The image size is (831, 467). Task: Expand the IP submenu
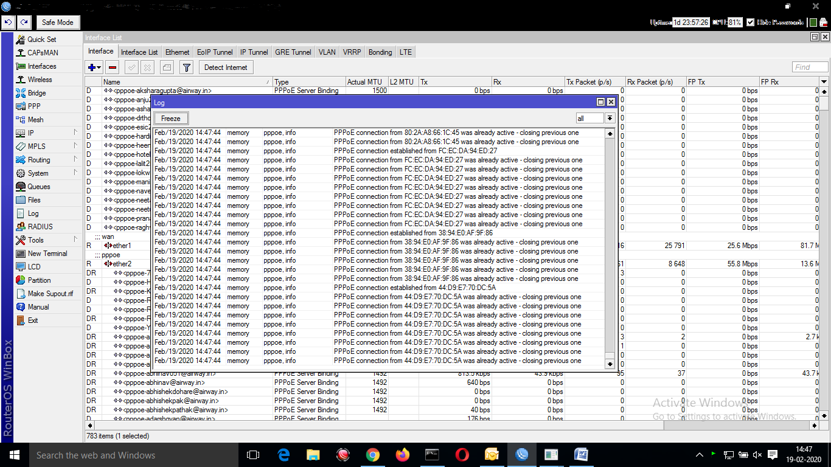click(75, 132)
